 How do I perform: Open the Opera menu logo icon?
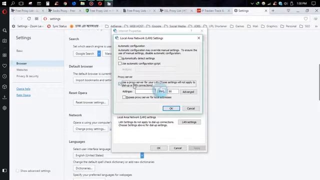tap(4, 12)
